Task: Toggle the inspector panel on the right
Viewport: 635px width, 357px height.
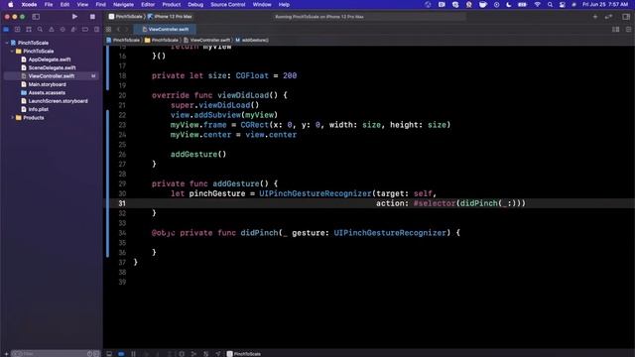Action: tap(626, 17)
